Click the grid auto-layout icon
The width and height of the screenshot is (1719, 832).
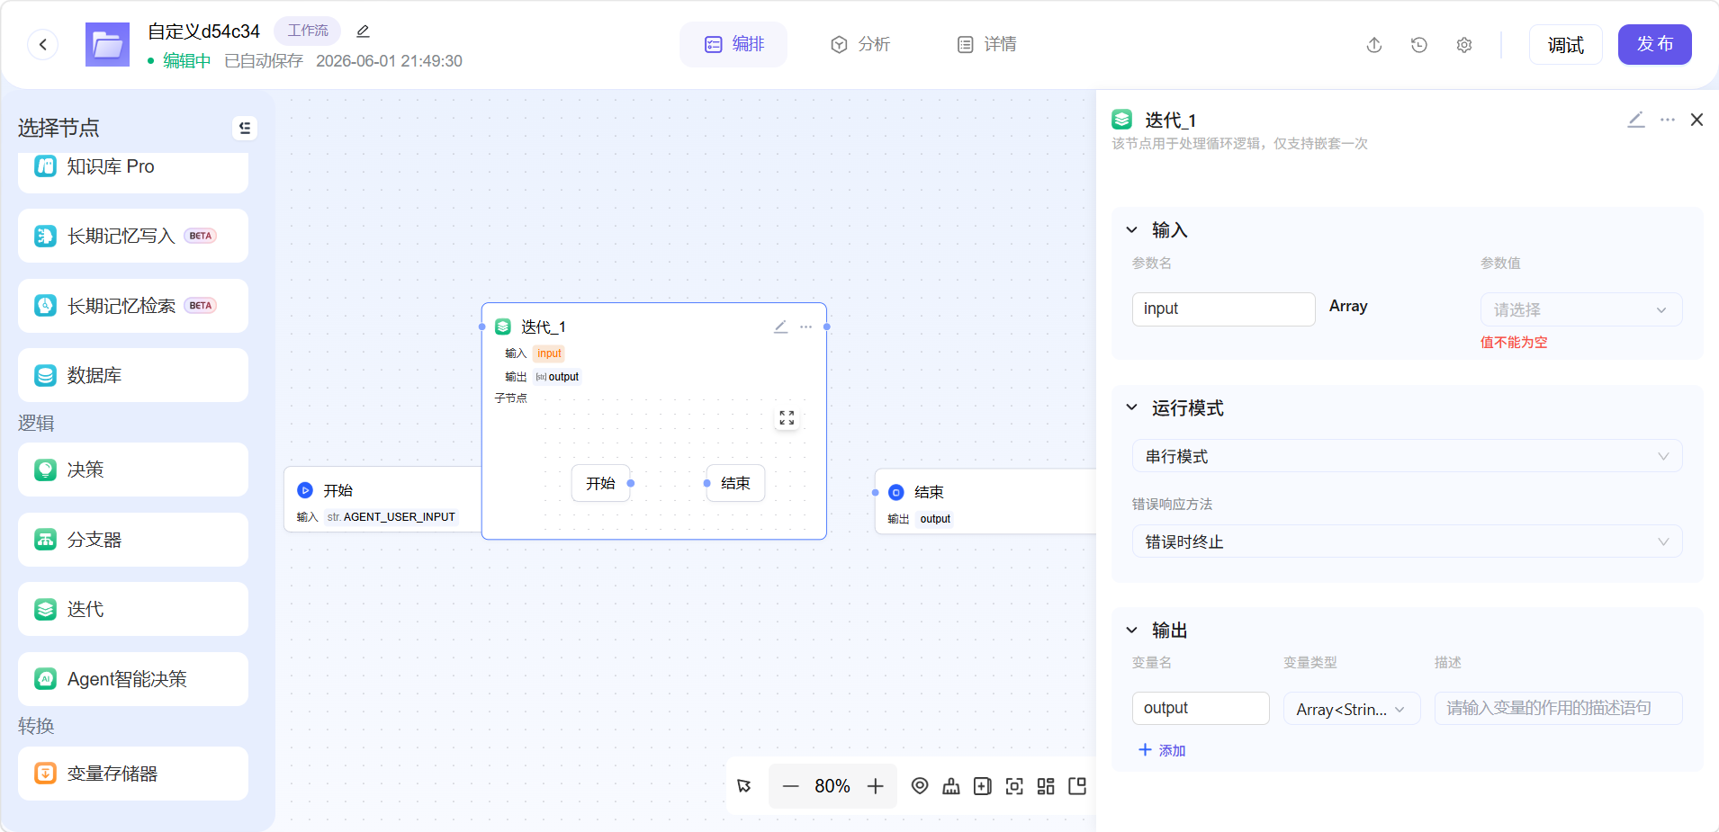pyautogui.click(x=1046, y=786)
